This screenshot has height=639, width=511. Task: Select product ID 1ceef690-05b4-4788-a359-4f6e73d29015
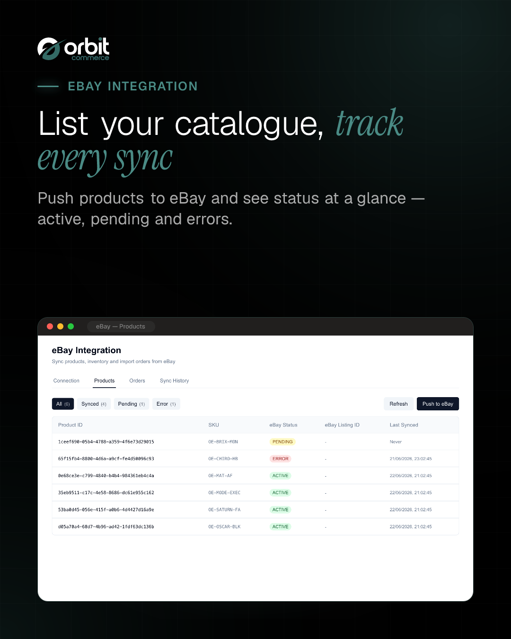[106, 442]
